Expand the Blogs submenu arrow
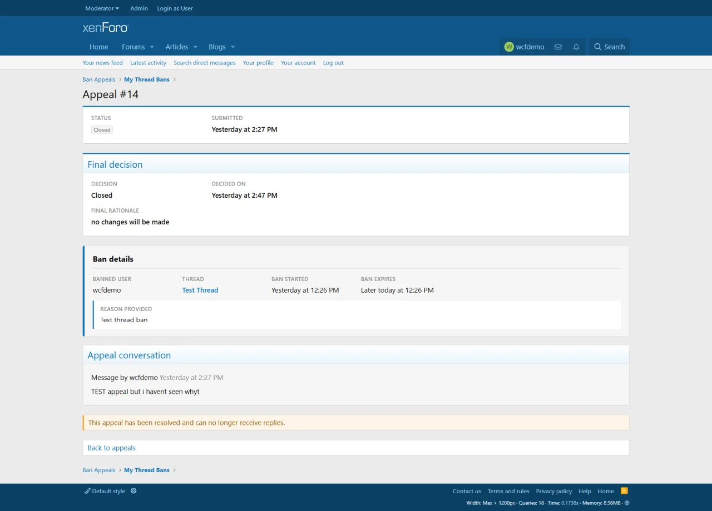Screen dimensions: 712x511 tap(233, 47)
